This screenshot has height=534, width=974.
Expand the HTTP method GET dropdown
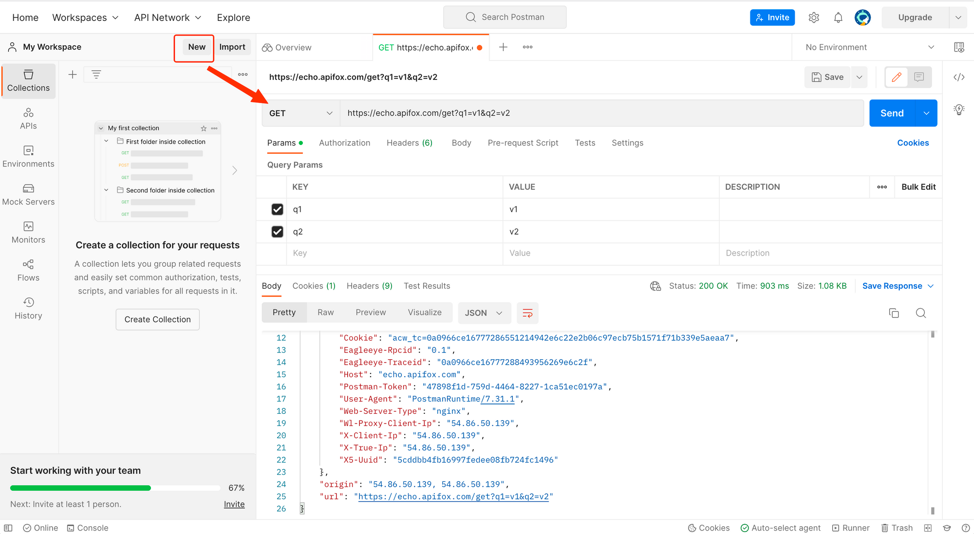pos(300,113)
